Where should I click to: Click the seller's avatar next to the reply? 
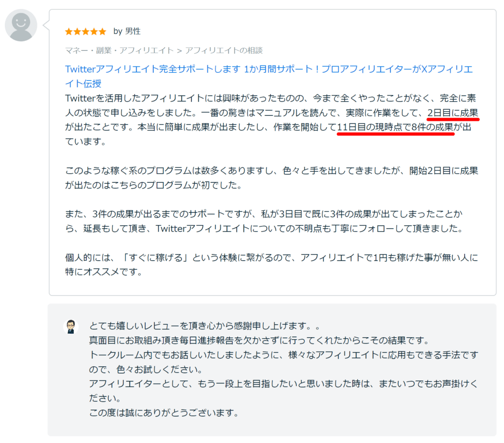pos(70,326)
